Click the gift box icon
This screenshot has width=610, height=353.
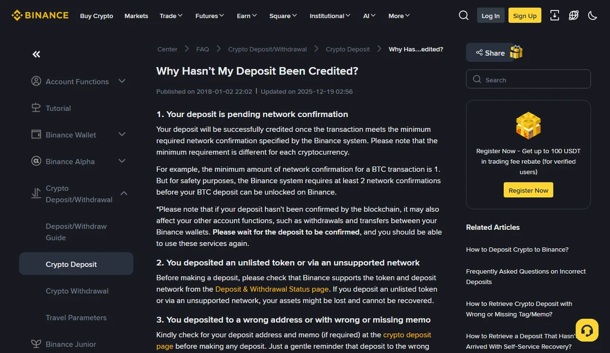516,52
